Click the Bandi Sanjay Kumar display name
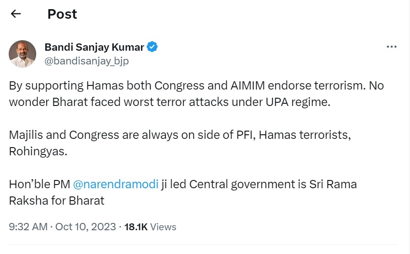Image resolution: width=410 pixels, height=254 pixels. [94, 47]
